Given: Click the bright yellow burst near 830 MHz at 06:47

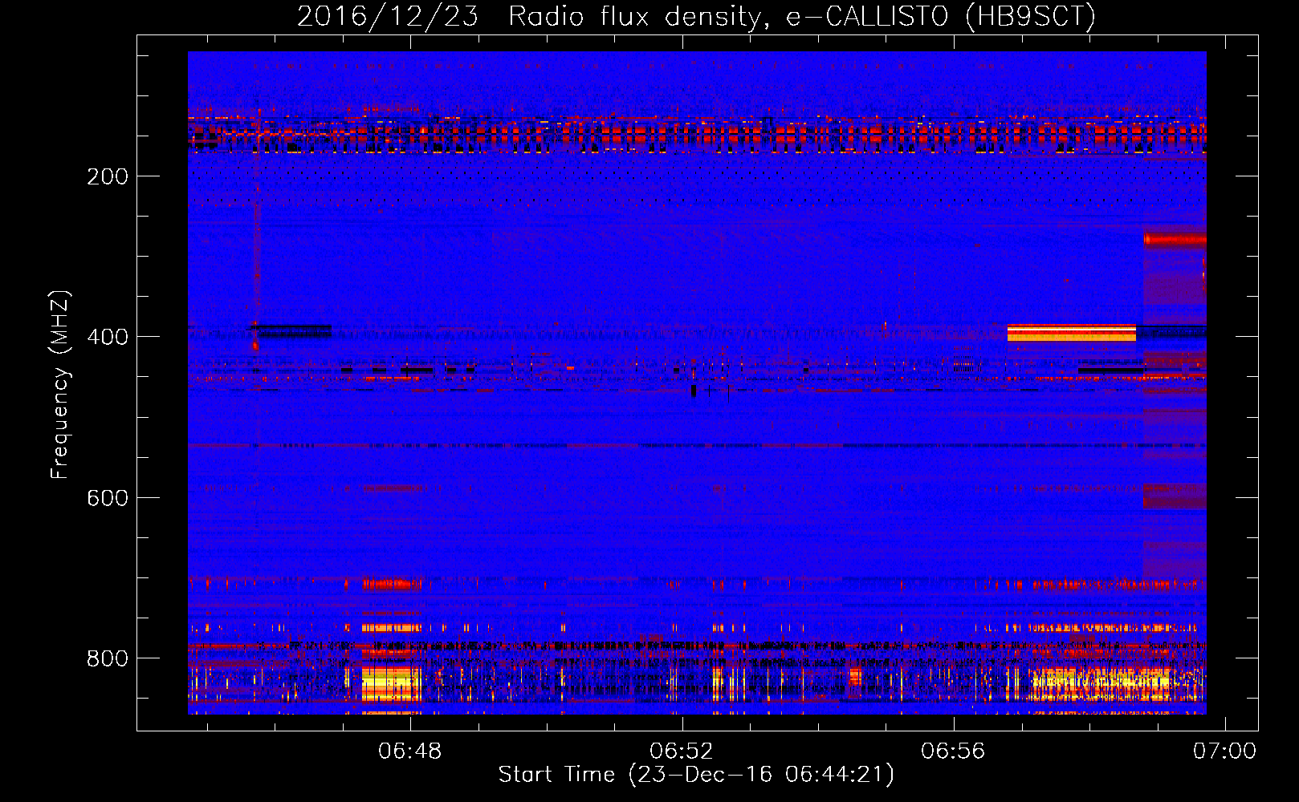Looking at the screenshot, I should click(391, 683).
